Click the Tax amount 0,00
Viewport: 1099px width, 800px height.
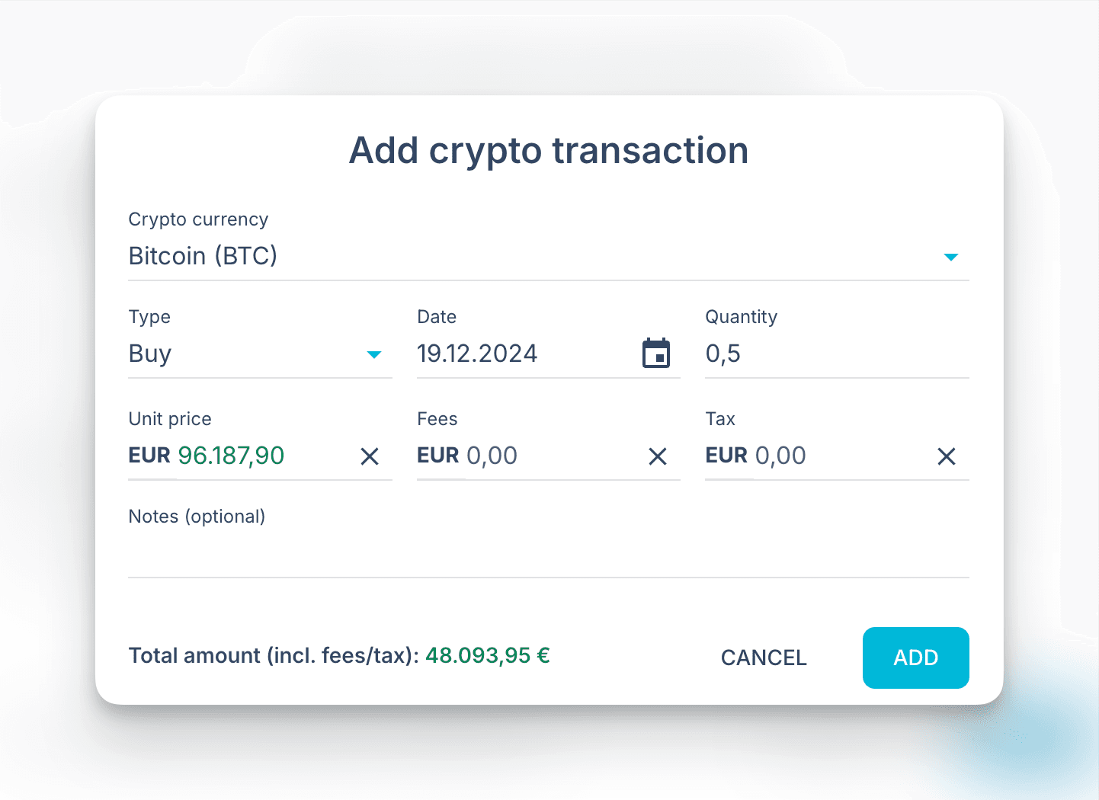[780, 456]
